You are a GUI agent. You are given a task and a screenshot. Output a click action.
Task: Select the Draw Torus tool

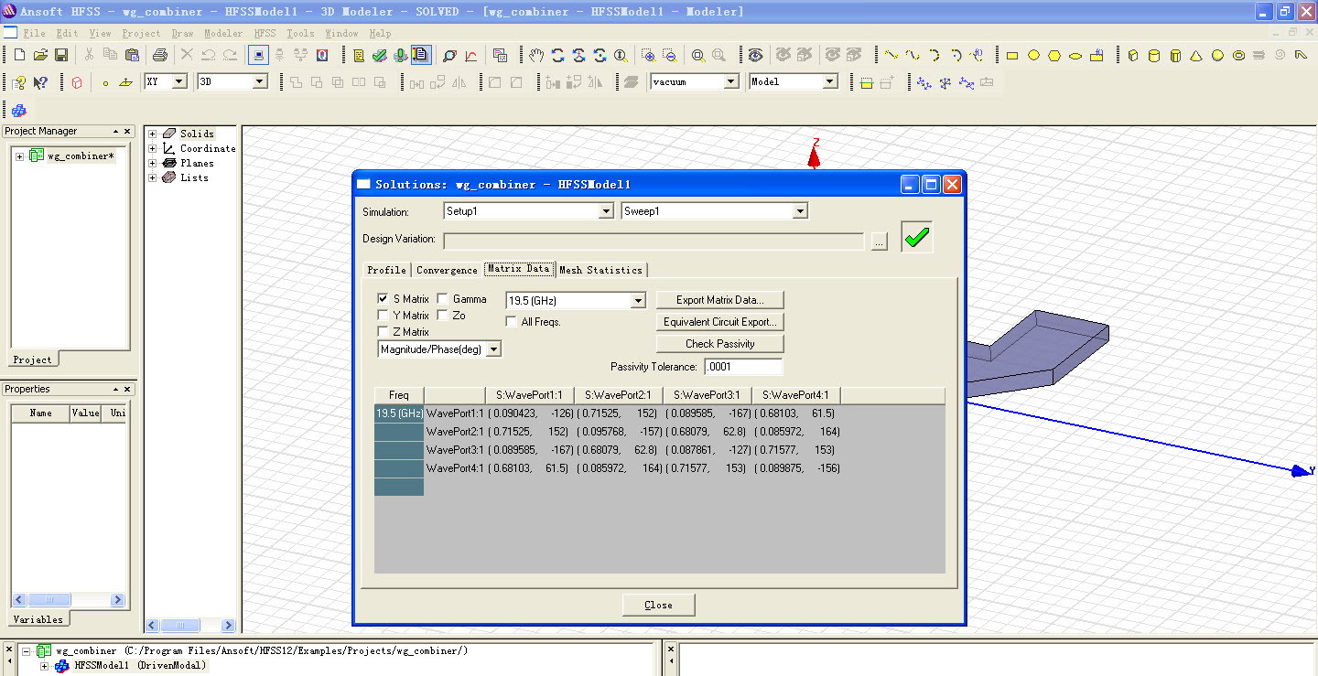[x=1238, y=55]
